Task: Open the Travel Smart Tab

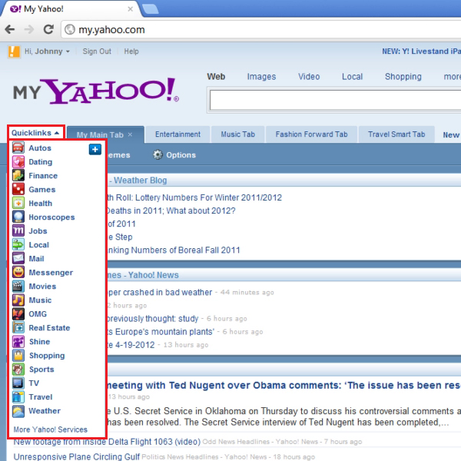Action: (x=396, y=134)
